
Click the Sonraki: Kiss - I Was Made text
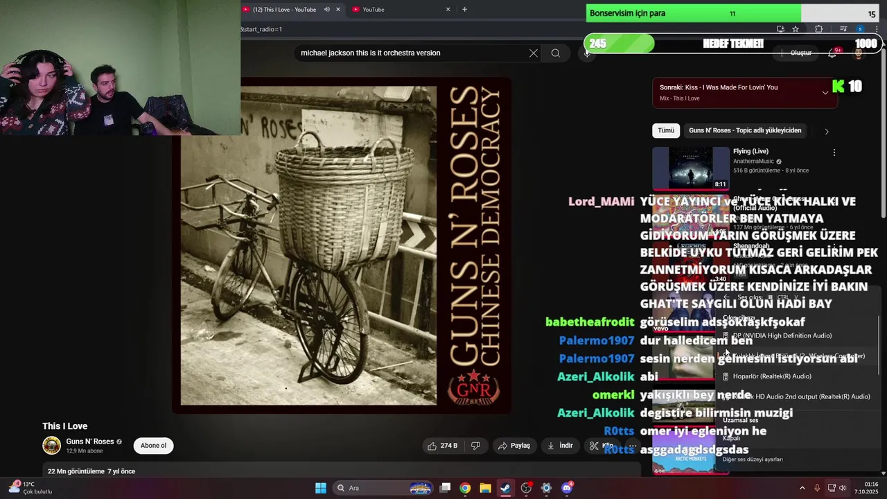click(x=719, y=87)
